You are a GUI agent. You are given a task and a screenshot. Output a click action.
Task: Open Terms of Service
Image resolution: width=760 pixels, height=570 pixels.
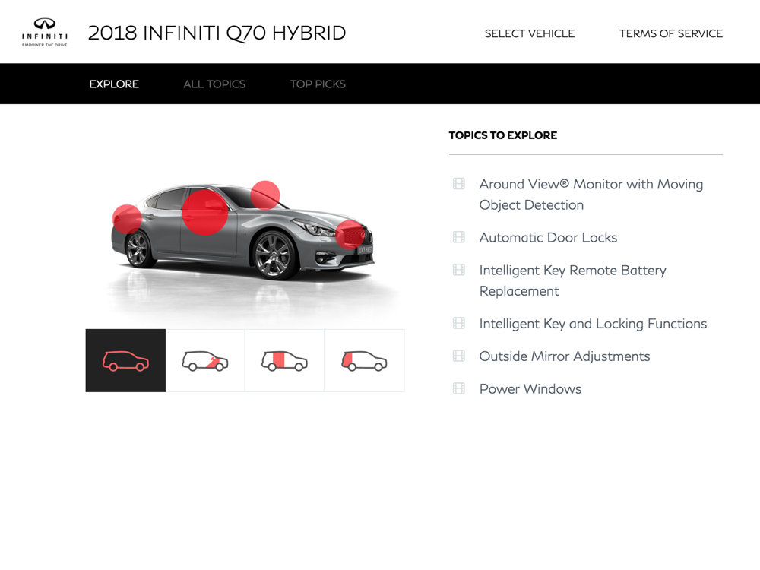pos(671,33)
